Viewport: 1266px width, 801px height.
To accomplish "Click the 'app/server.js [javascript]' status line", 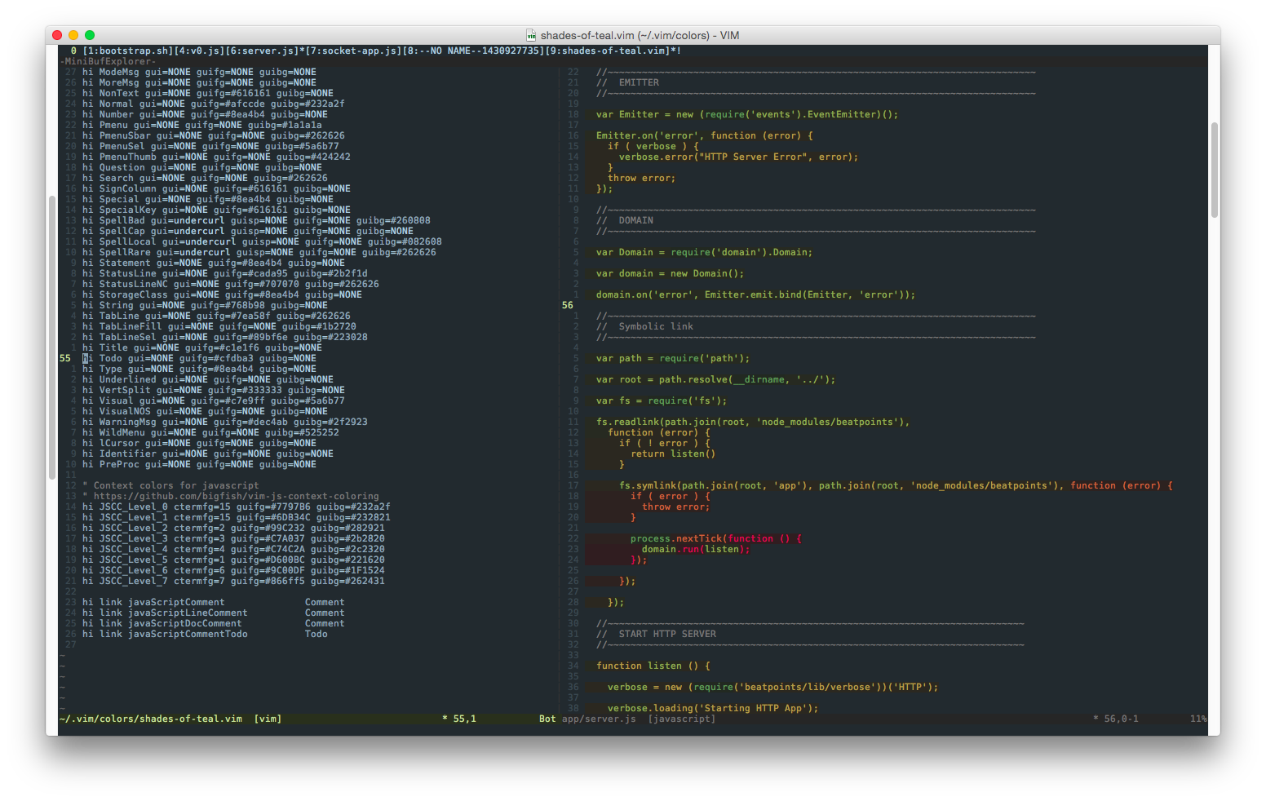I will coord(639,719).
